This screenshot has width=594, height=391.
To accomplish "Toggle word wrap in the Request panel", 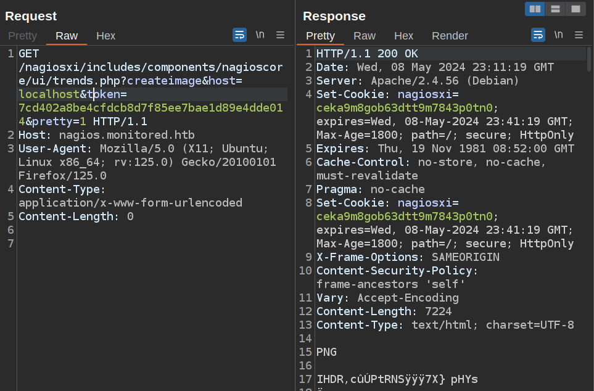I will pos(239,35).
